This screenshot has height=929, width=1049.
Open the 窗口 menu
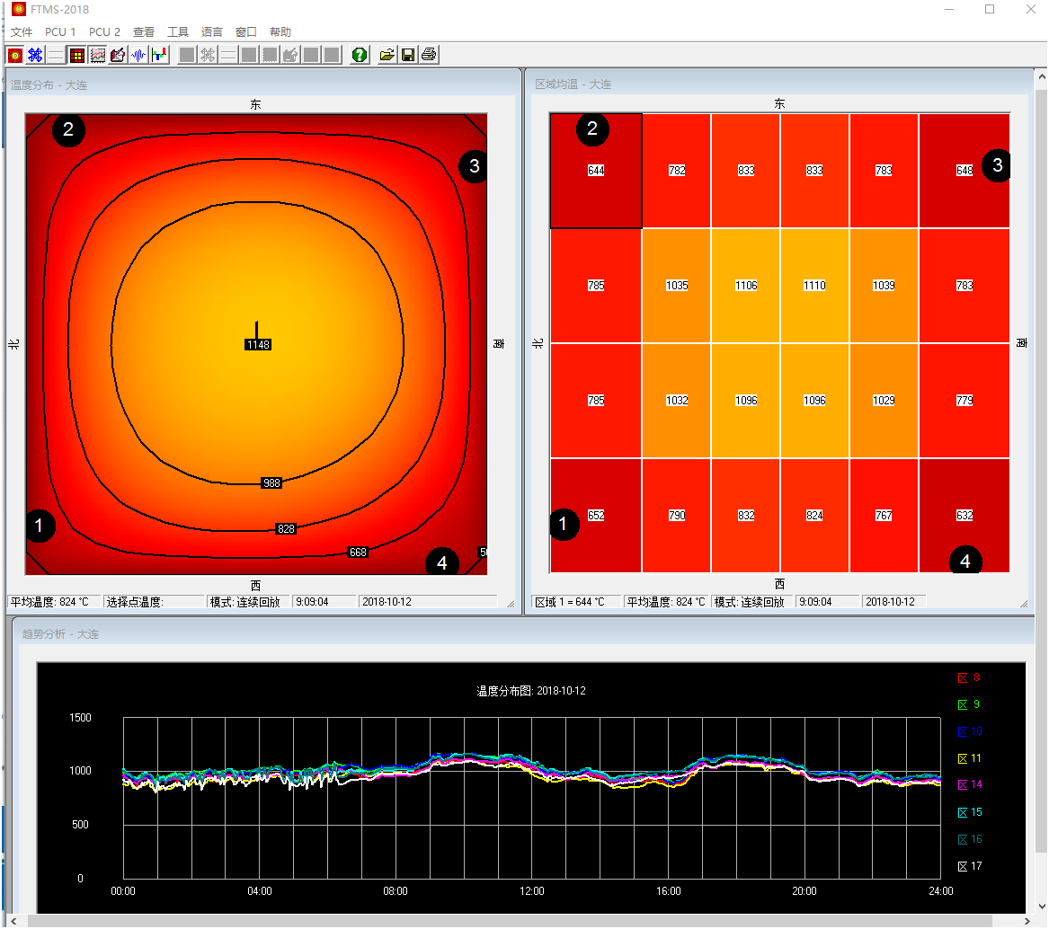(246, 32)
